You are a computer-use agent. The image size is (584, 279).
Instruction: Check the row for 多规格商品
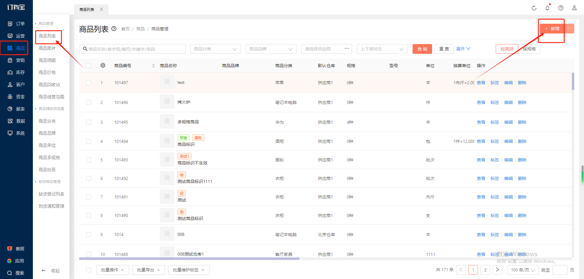[x=89, y=122]
